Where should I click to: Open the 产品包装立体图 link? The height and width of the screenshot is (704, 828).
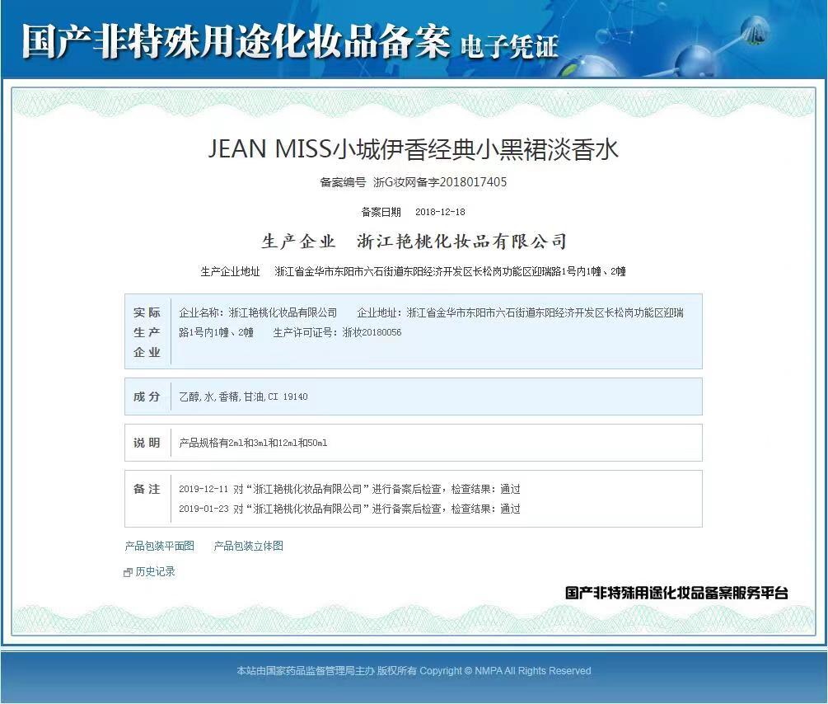(247, 546)
